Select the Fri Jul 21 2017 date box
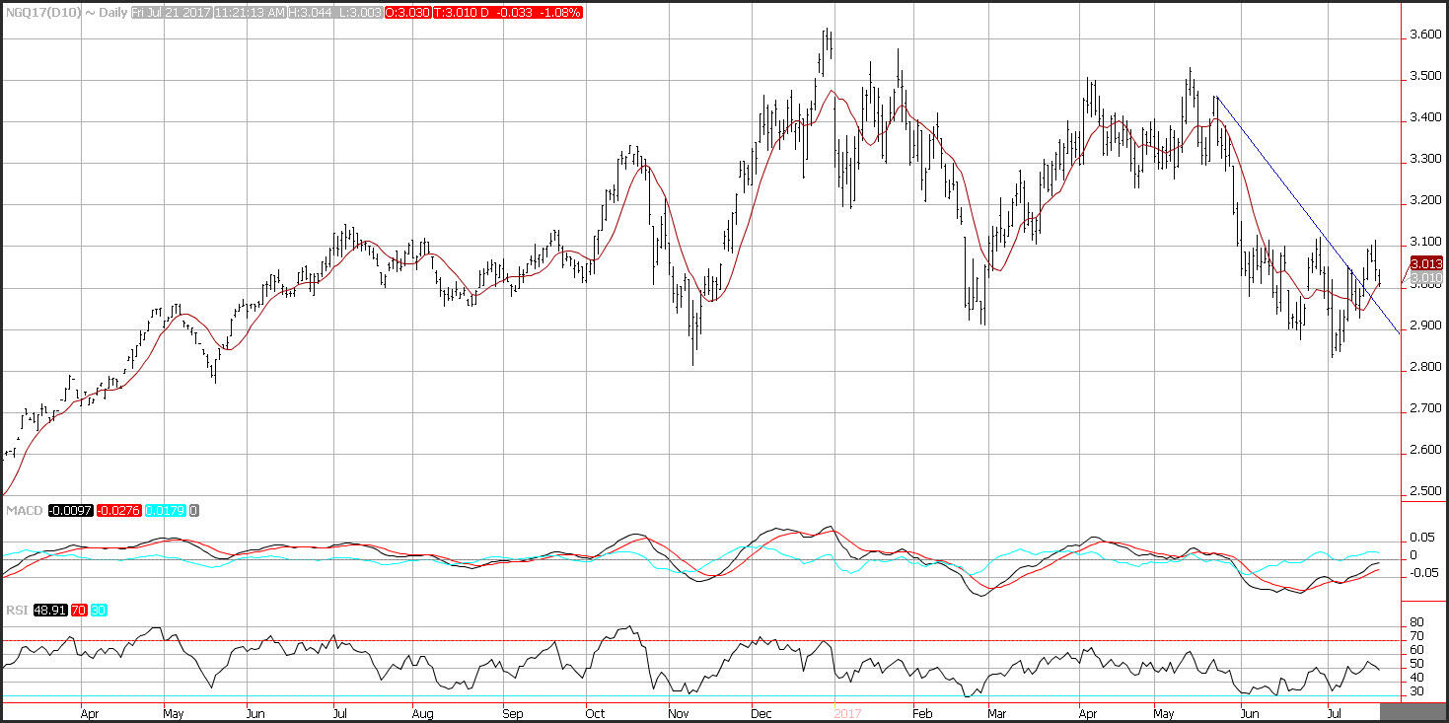1449x723 pixels. click(173, 13)
